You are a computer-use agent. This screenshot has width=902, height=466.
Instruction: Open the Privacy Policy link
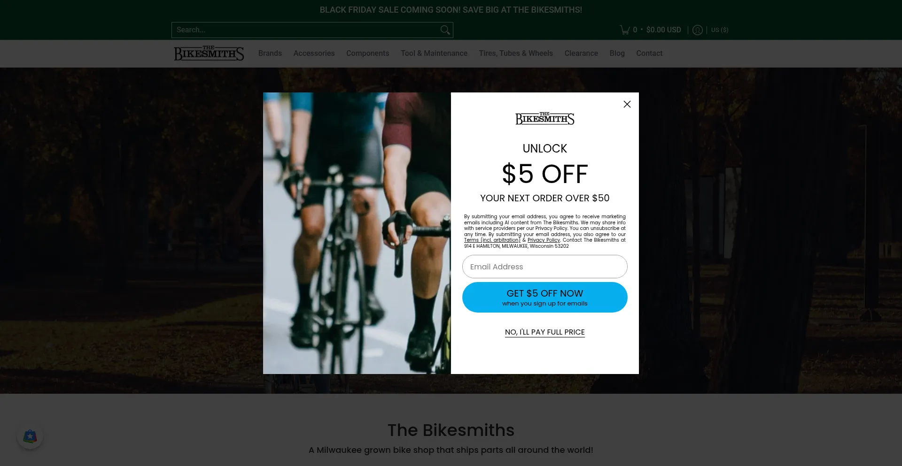pyautogui.click(x=544, y=240)
